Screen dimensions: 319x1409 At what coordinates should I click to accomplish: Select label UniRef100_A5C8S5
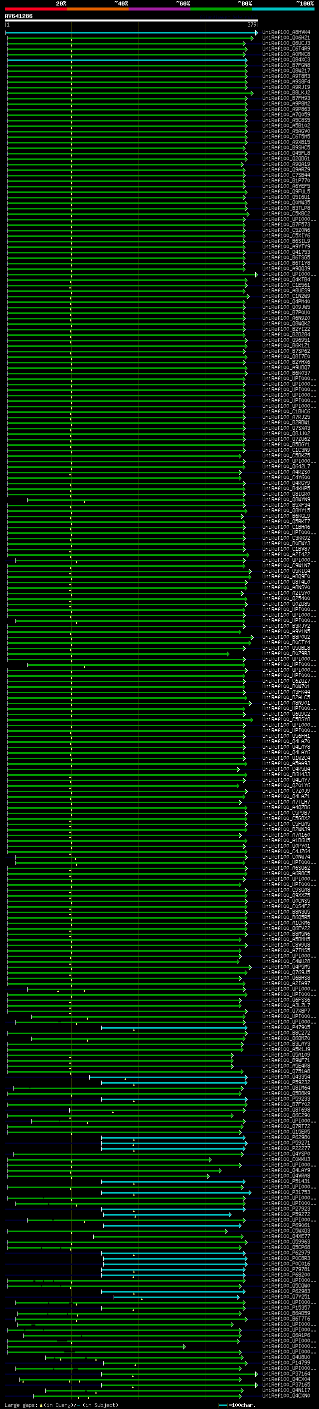pyautogui.click(x=286, y=120)
